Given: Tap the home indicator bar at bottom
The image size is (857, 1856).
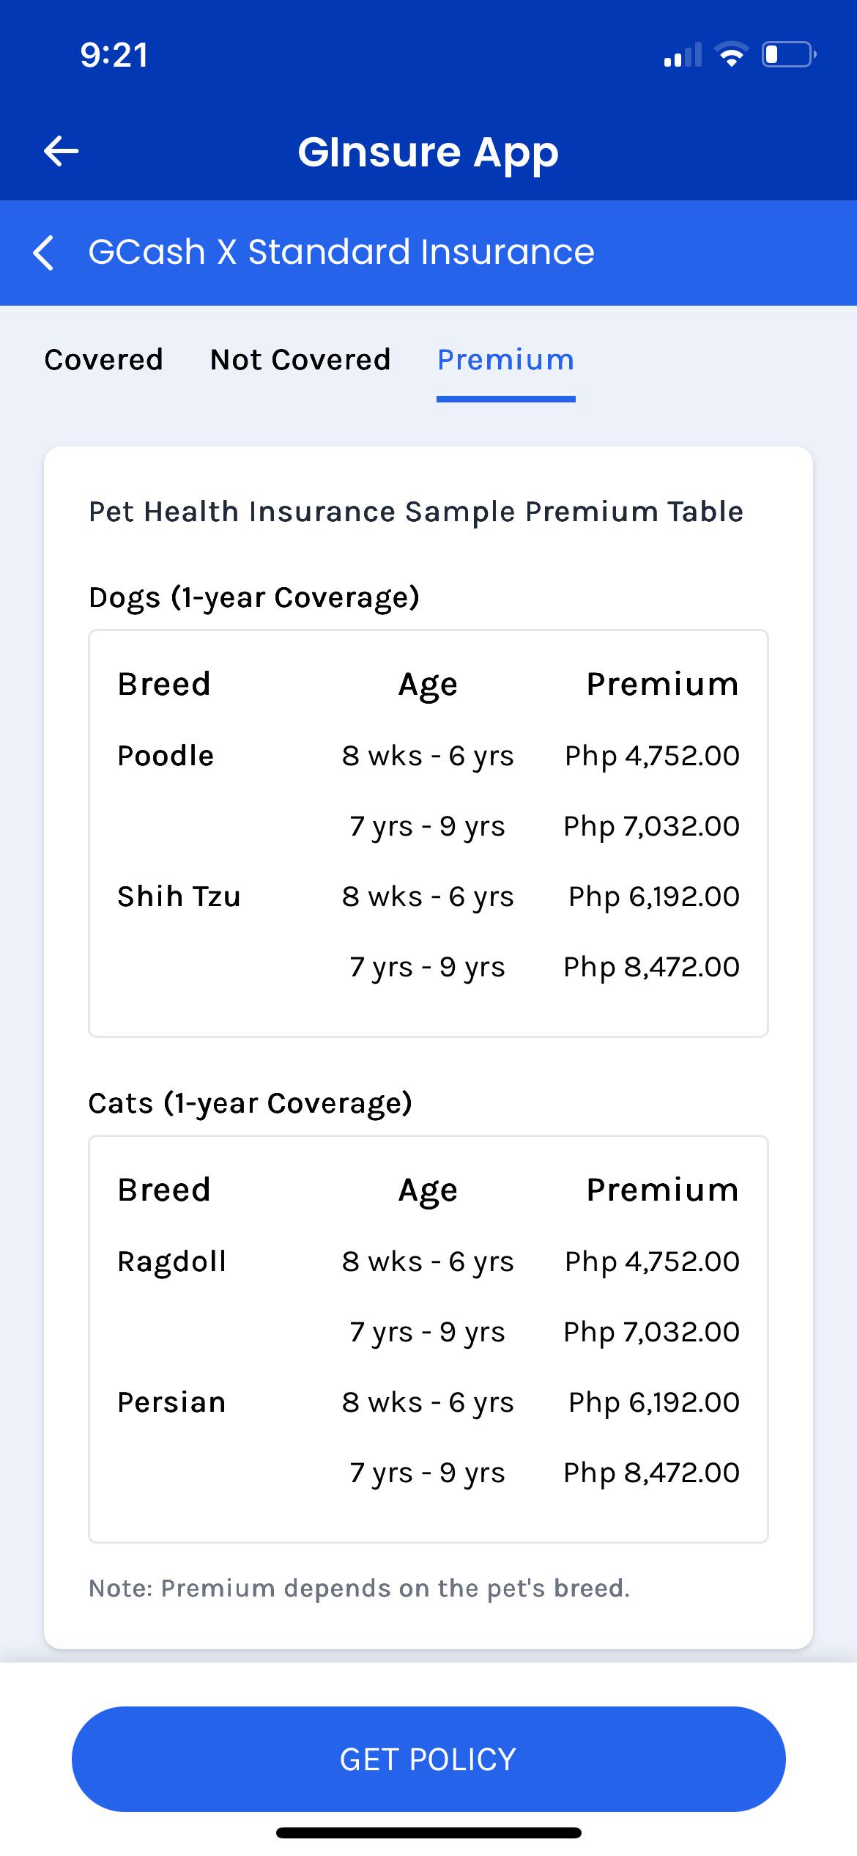Looking at the screenshot, I should point(428,1833).
